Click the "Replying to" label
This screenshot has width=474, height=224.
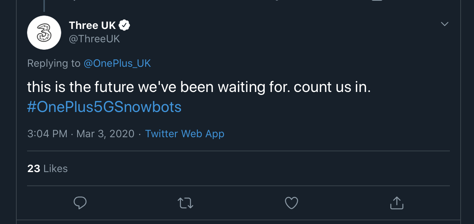point(54,63)
